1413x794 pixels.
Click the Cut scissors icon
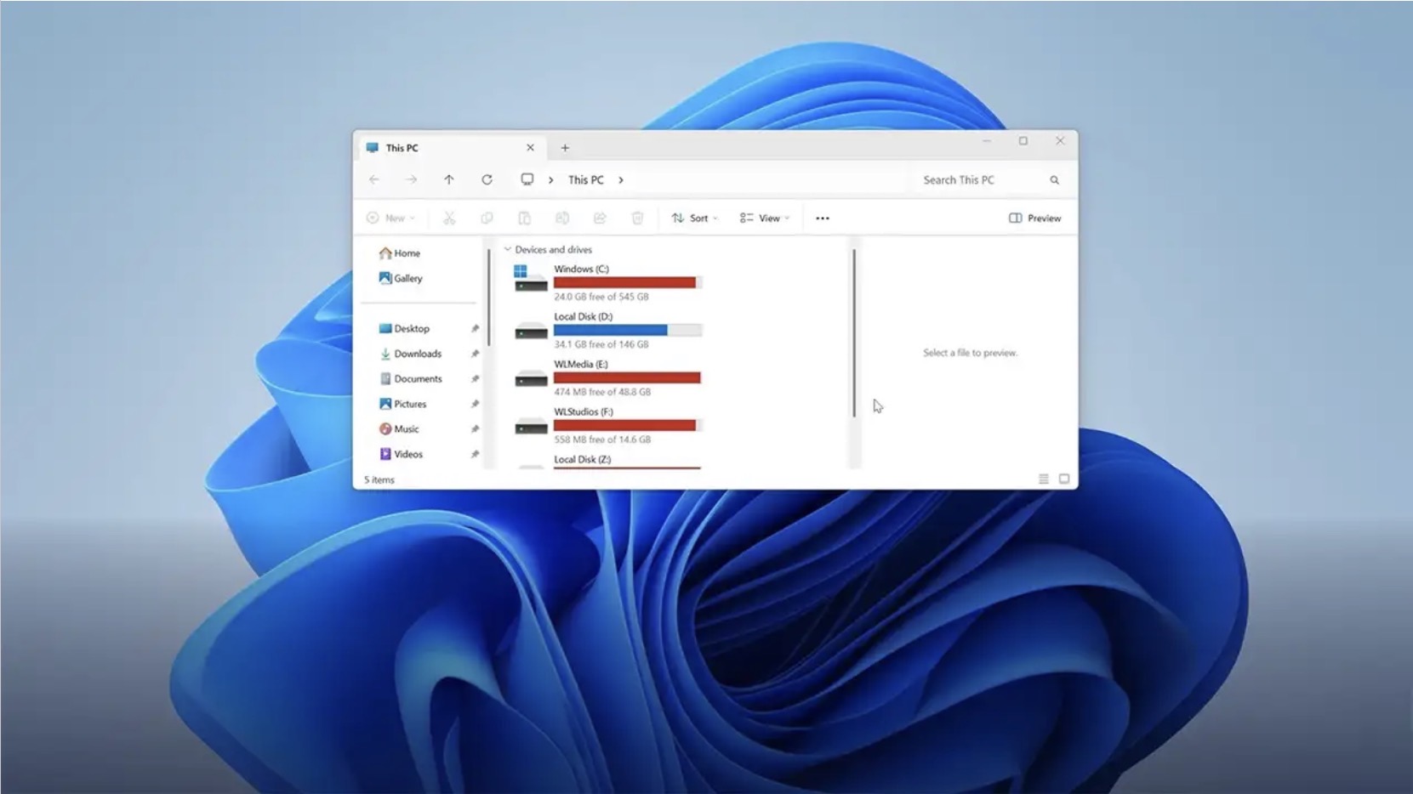pos(449,218)
